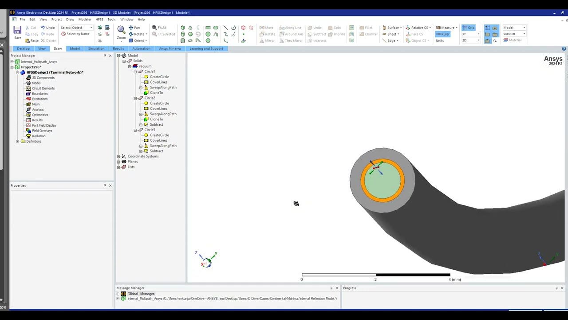This screenshot has width=568, height=320.
Task: Select the Pan view tool
Action: pos(134,28)
